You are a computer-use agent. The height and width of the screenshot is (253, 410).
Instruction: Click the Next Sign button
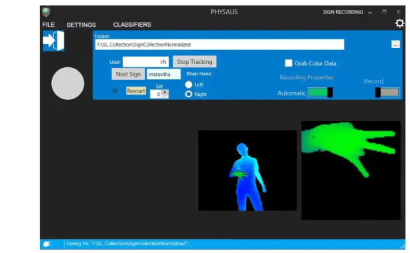tap(128, 74)
